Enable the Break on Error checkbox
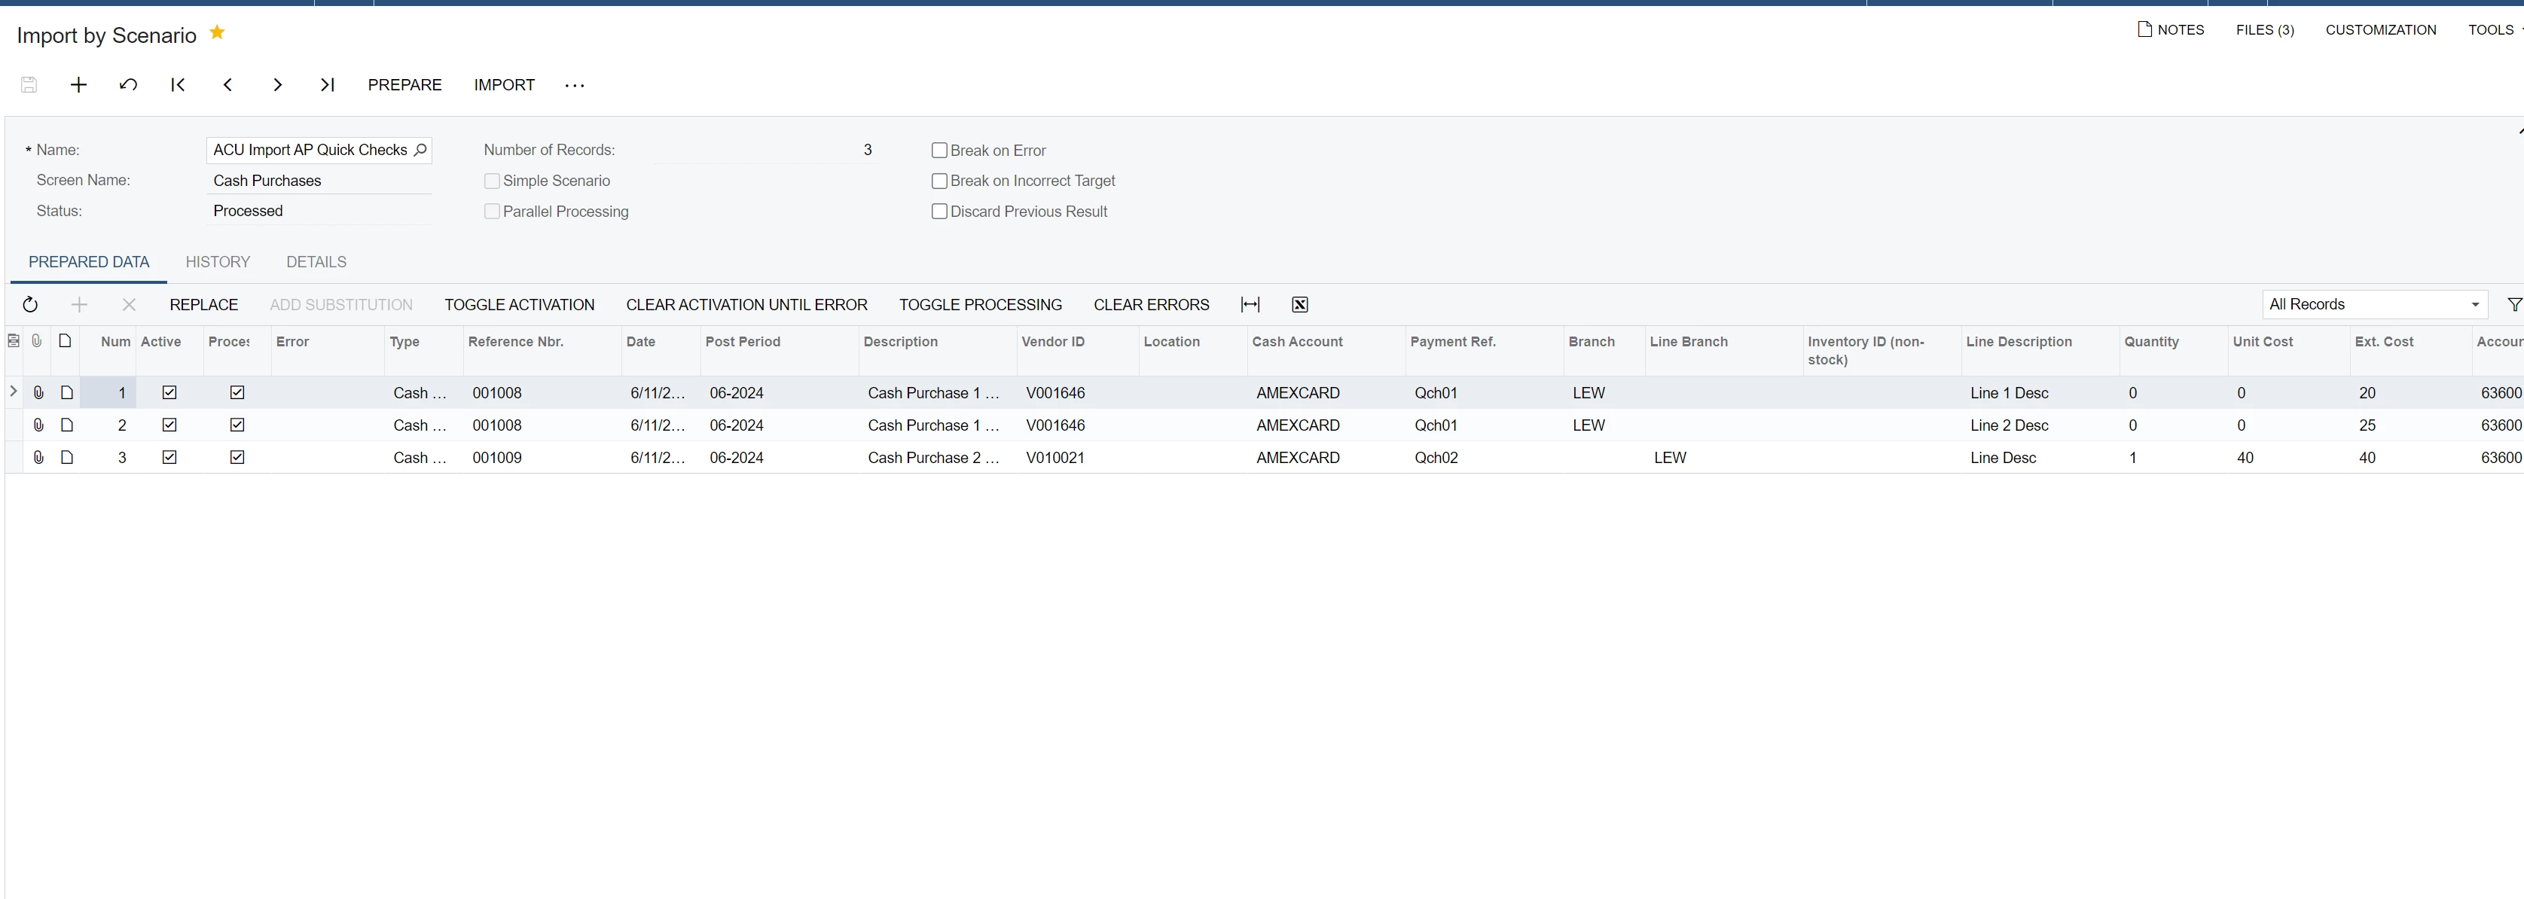Image resolution: width=2524 pixels, height=899 pixels. [940, 151]
